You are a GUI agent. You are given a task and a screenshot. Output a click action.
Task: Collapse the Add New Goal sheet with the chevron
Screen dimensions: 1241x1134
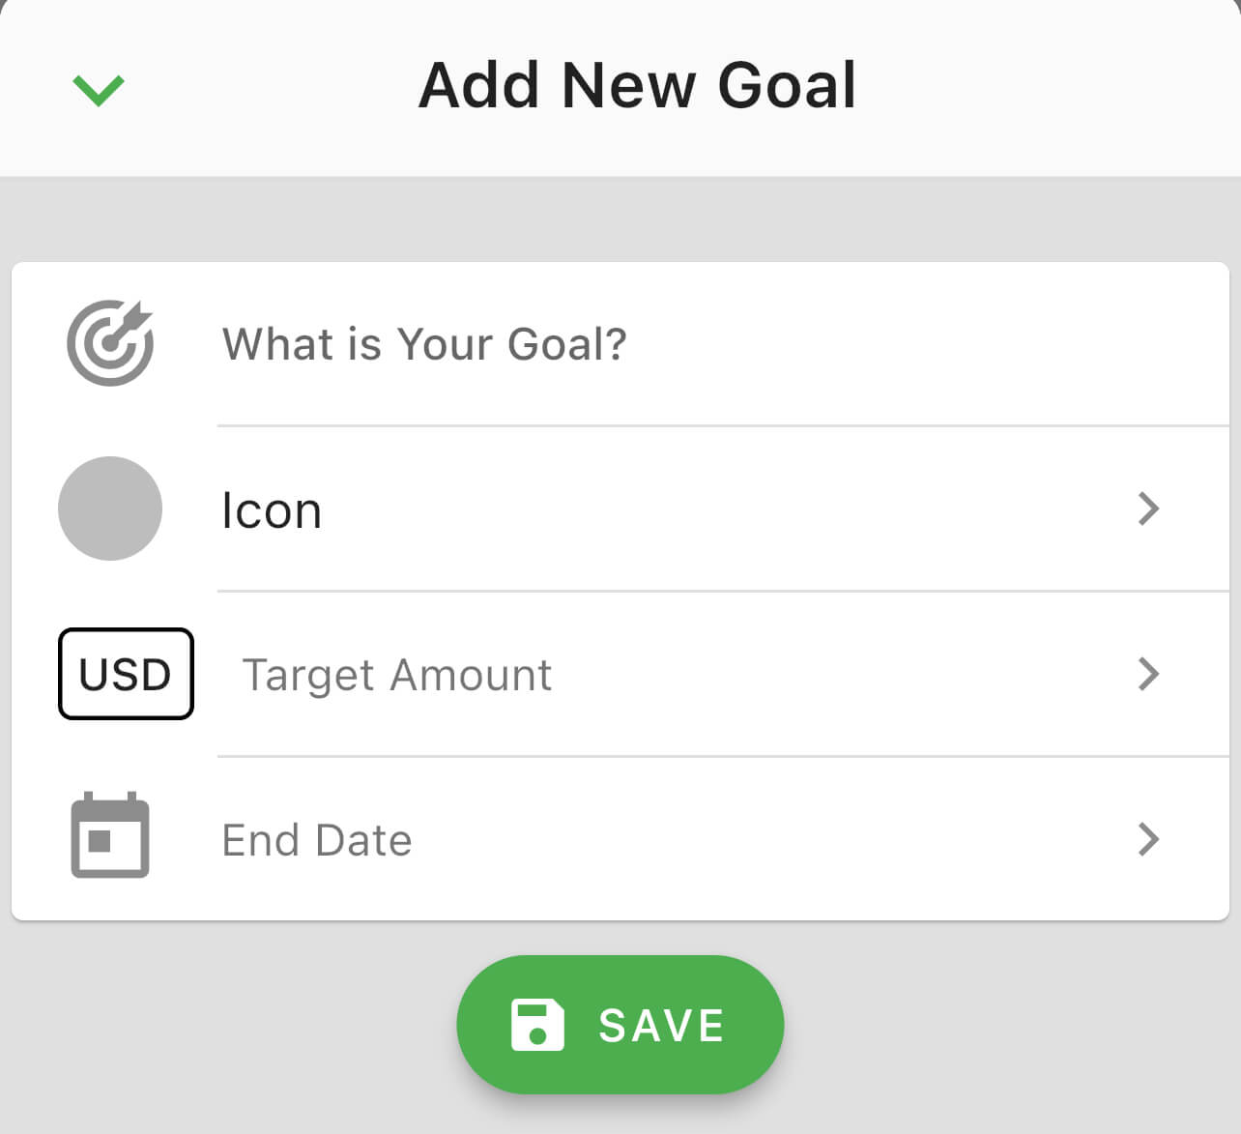98,87
